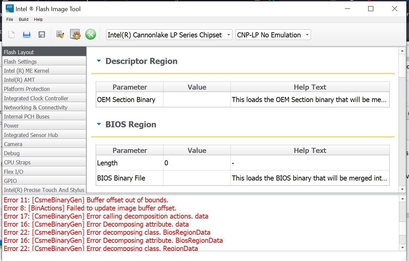Image resolution: width=409 pixels, height=261 pixels.
Task: Open the Build menu
Action: click(x=24, y=20)
